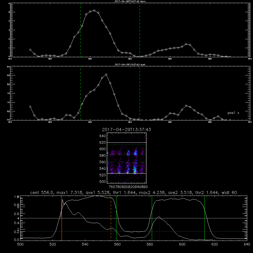253x253 pixels.
Task: Select the "thr2 1.644" value
Action: 207,193
